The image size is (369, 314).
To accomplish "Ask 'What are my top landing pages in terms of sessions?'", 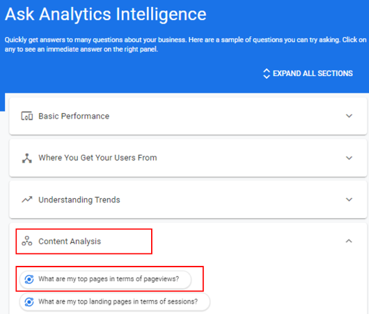I will click(x=115, y=302).
